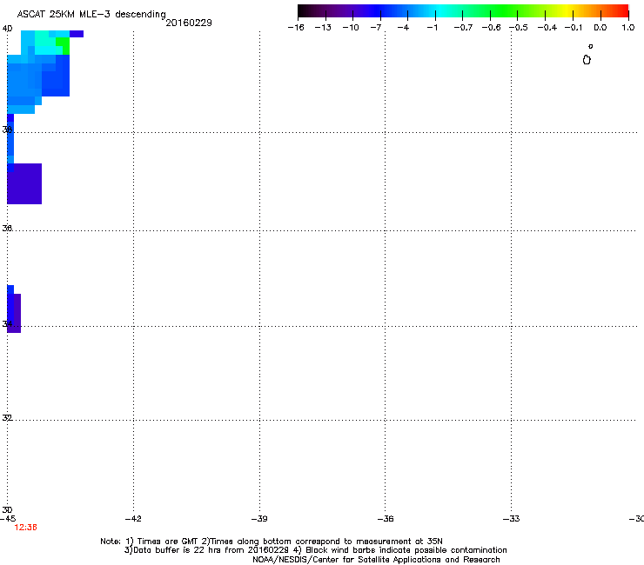Click the latitude label '36'
This screenshot has height=565, width=644.
pos(7,228)
